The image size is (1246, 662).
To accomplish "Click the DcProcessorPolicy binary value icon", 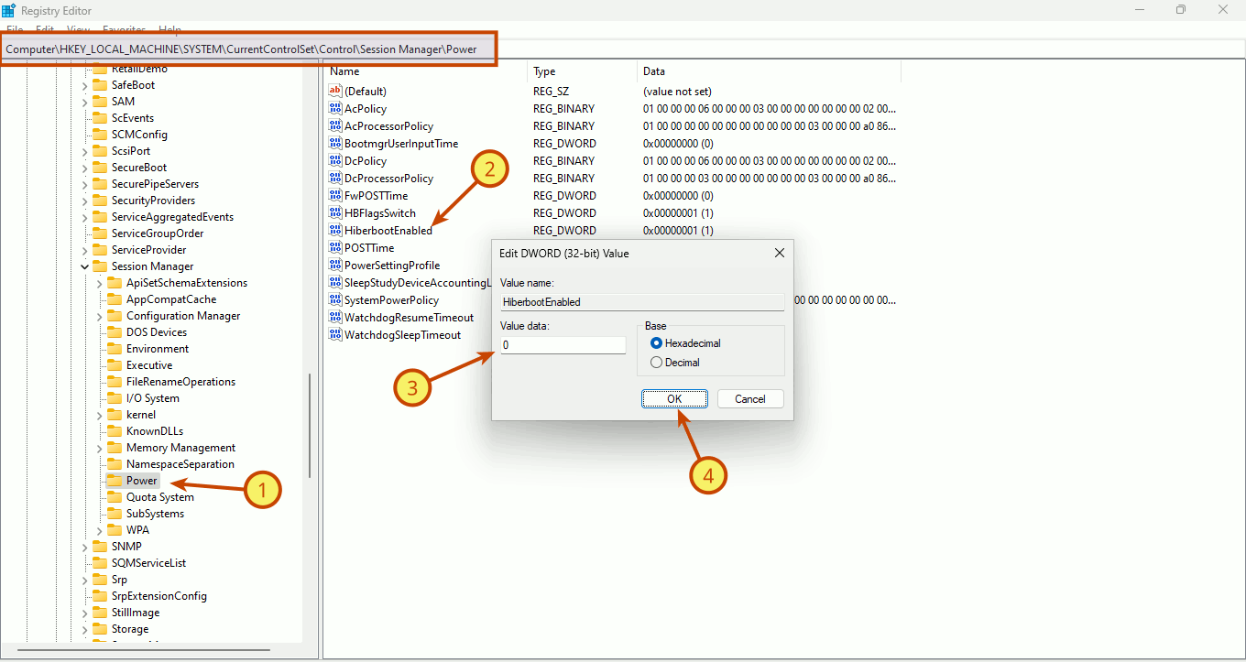I will click(334, 179).
